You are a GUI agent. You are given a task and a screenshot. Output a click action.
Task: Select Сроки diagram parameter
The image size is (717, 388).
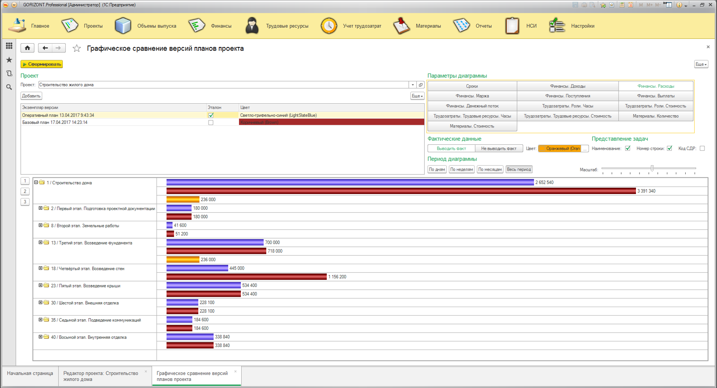tap(472, 86)
